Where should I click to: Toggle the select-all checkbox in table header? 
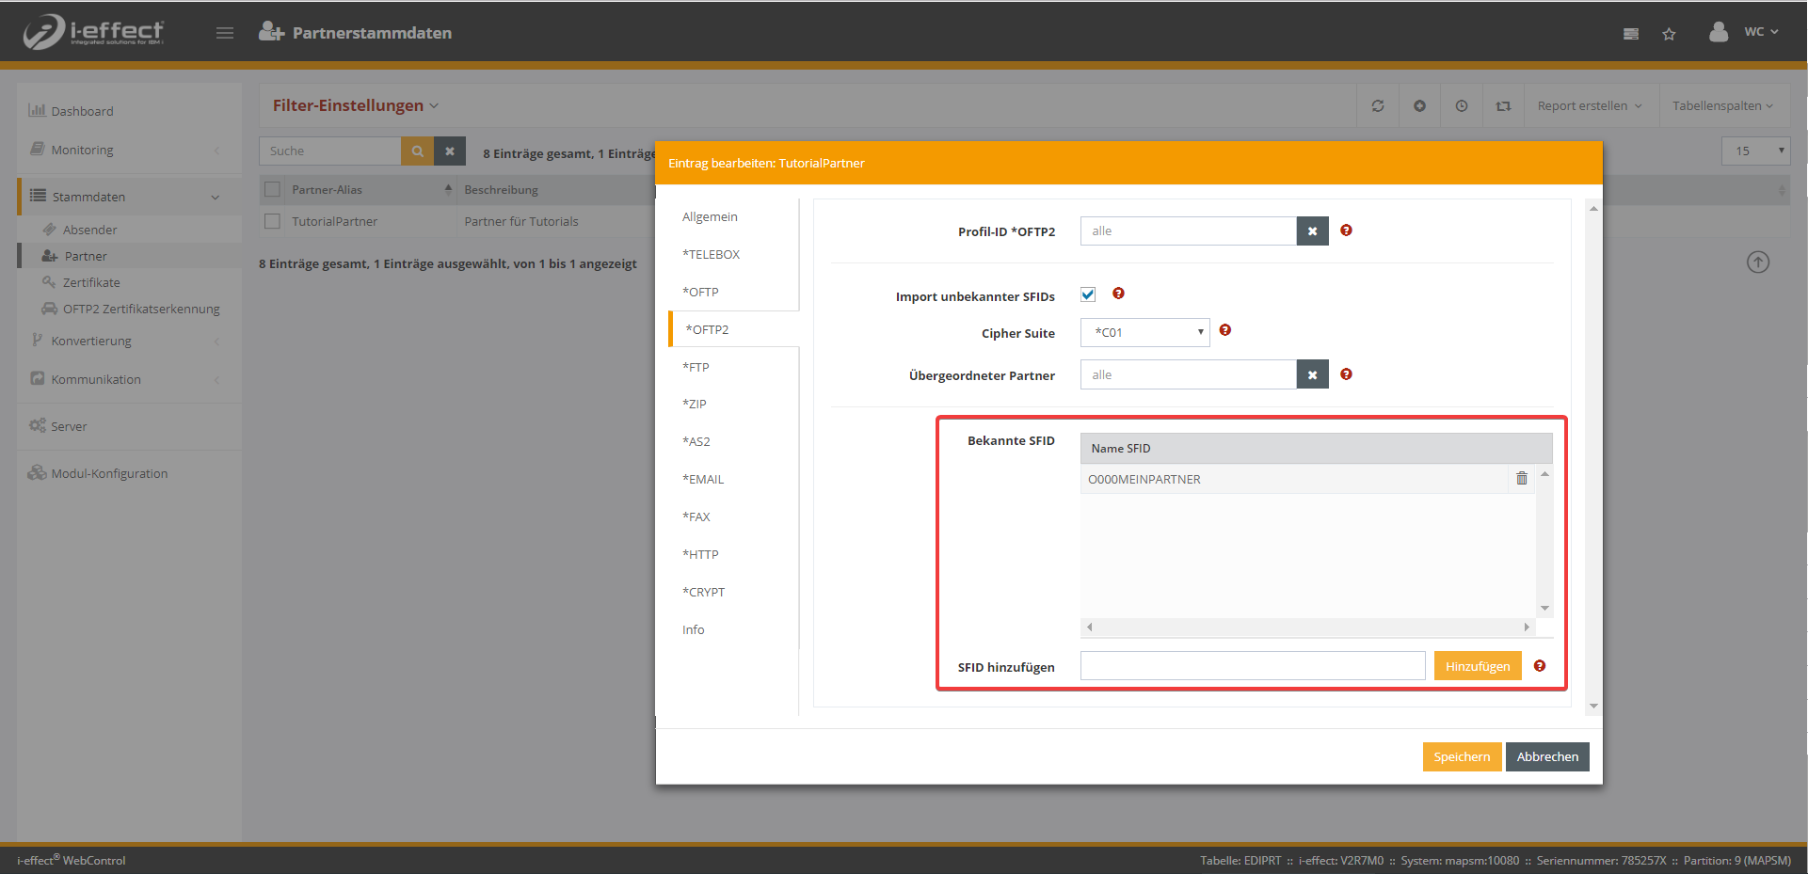(273, 189)
